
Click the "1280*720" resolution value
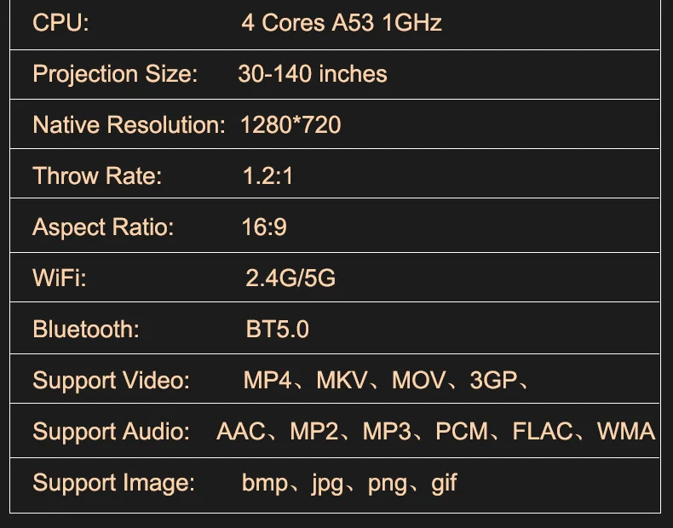click(290, 125)
